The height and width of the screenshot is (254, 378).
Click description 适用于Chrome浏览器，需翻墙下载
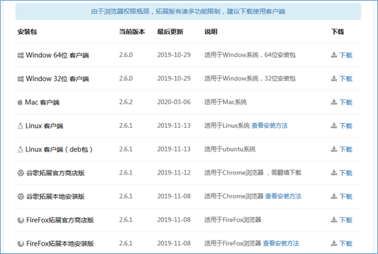pos(253,173)
